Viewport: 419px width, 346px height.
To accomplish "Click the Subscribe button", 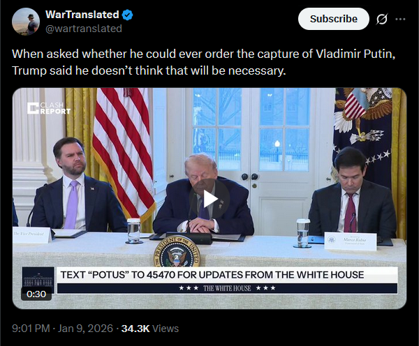I will (x=334, y=19).
